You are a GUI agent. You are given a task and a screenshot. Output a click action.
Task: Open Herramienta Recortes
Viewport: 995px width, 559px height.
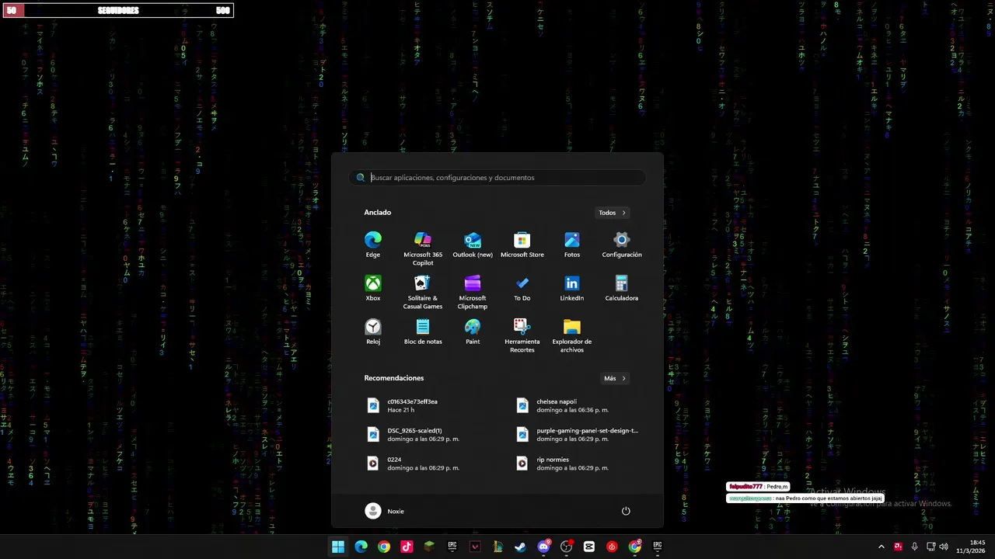click(522, 335)
